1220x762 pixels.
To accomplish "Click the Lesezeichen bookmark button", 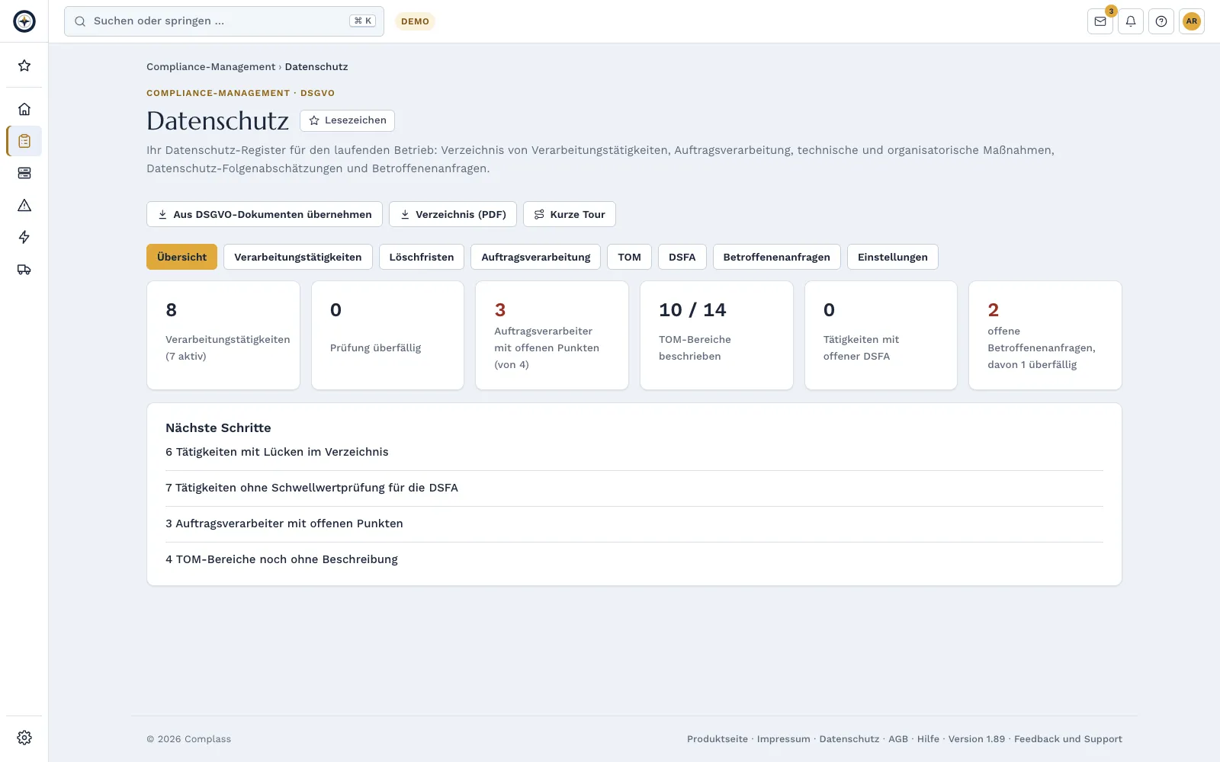I will (347, 120).
